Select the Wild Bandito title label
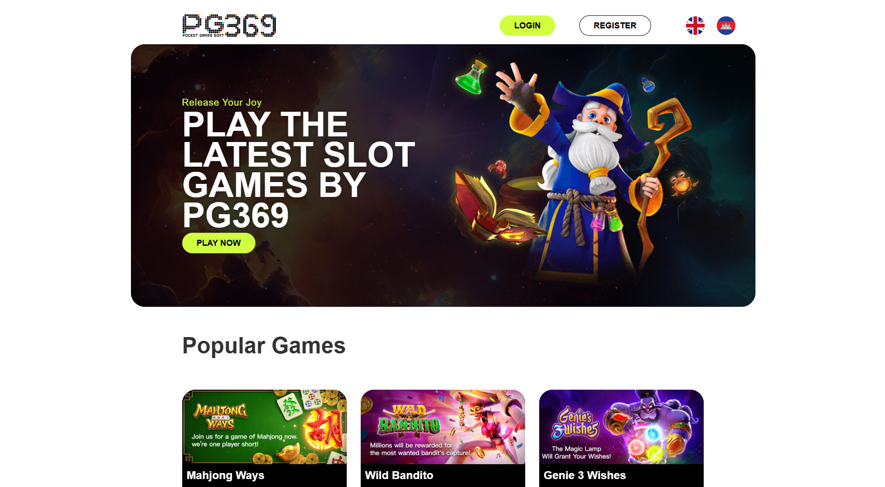Image resolution: width=885 pixels, height=487 pixels. (399, 475)
